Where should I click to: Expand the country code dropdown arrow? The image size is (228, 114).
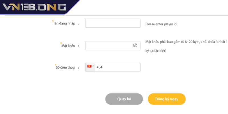click(x=93, y=66)
